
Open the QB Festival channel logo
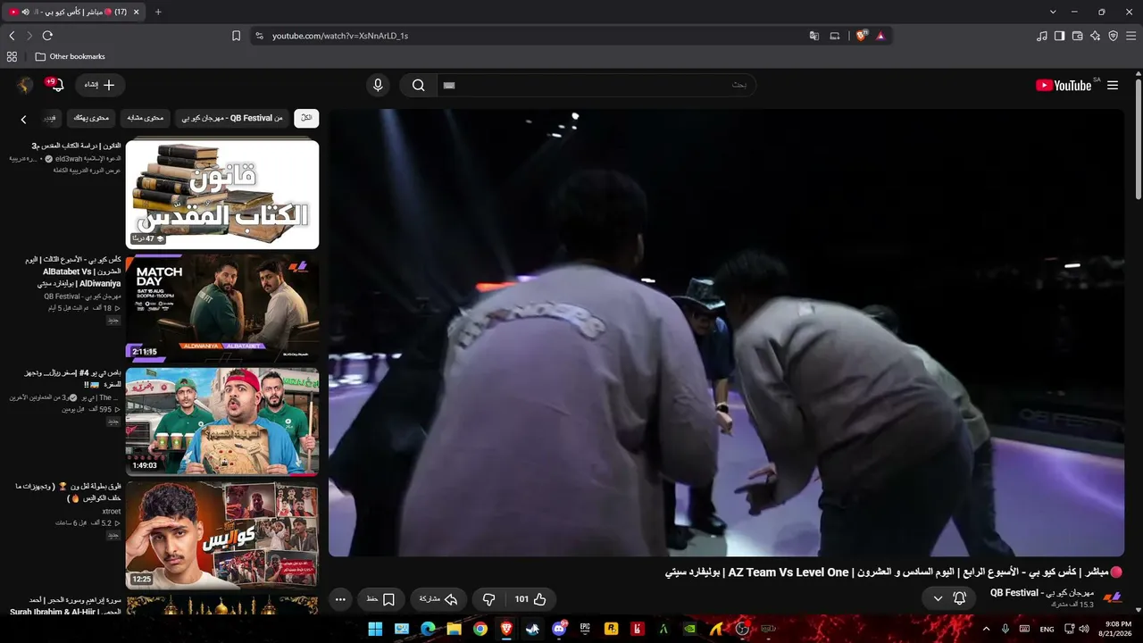point(1113,598)
